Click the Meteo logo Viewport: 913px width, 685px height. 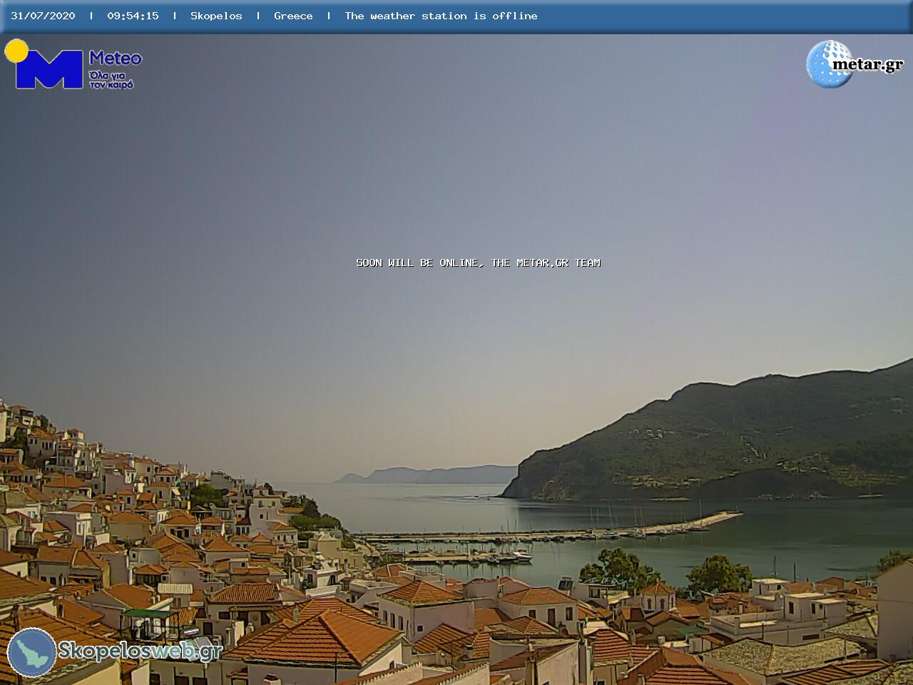pyautogui.click(x=73, y=65)
